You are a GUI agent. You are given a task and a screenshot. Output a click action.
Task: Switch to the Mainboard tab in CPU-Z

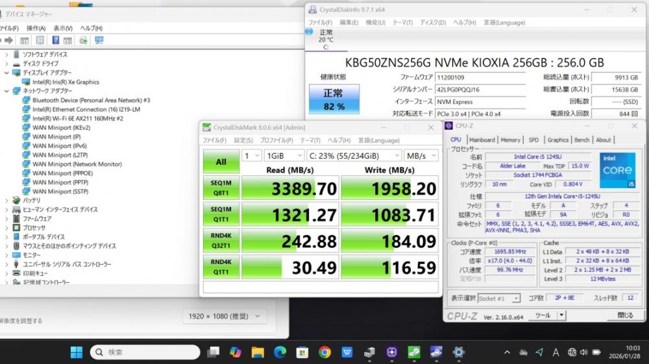pos(482,140)
